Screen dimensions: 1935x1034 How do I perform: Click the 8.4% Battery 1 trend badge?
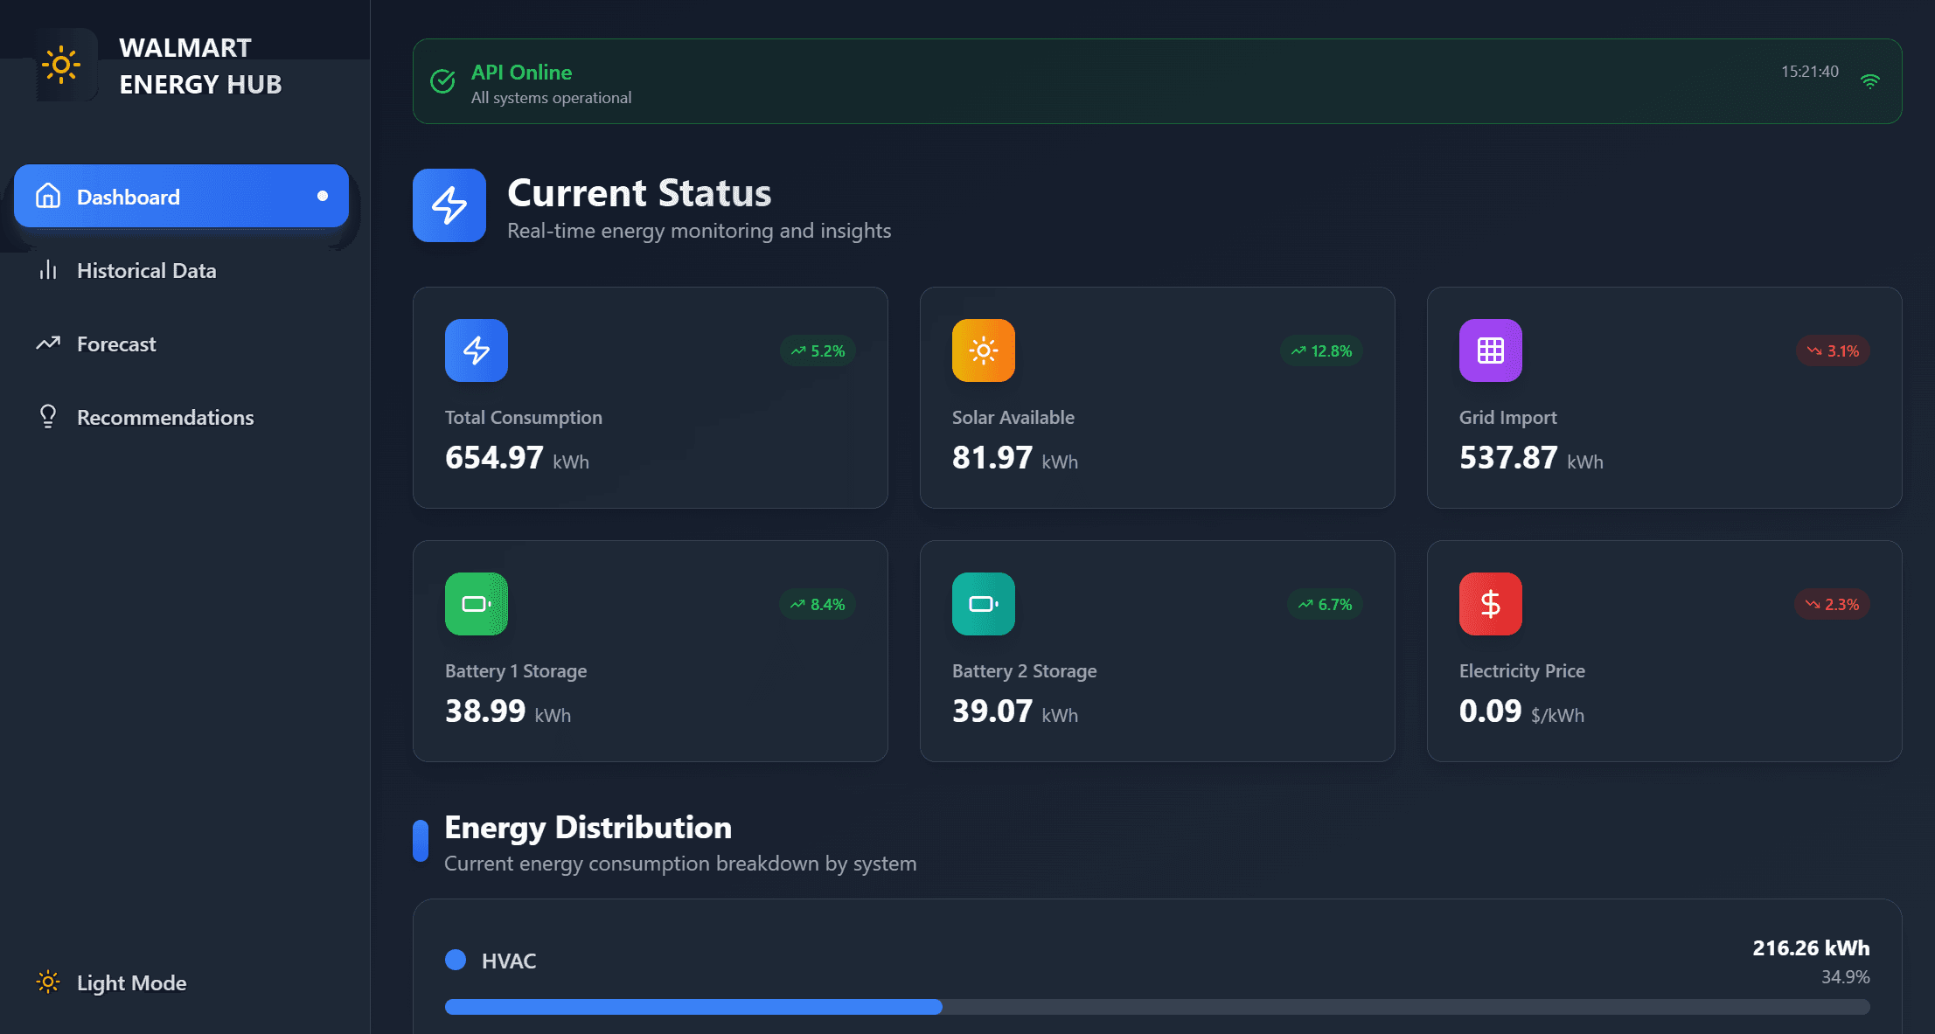point(818,604)
